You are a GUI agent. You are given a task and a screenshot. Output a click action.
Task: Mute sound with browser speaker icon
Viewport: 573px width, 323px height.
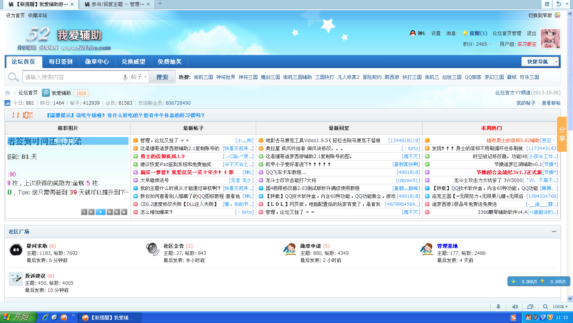[515, 307]
